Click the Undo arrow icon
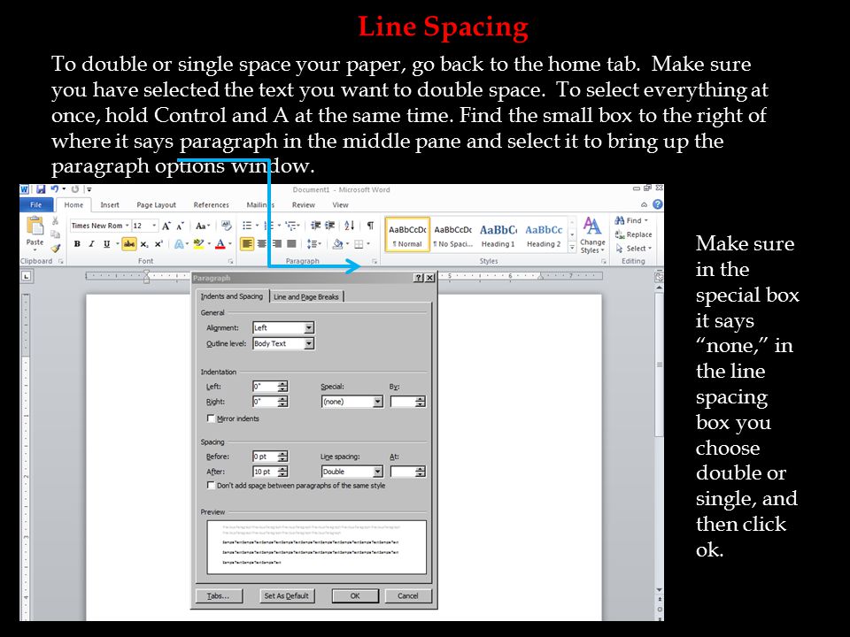This screenshot has width=850, height=637. coord(55,189)
